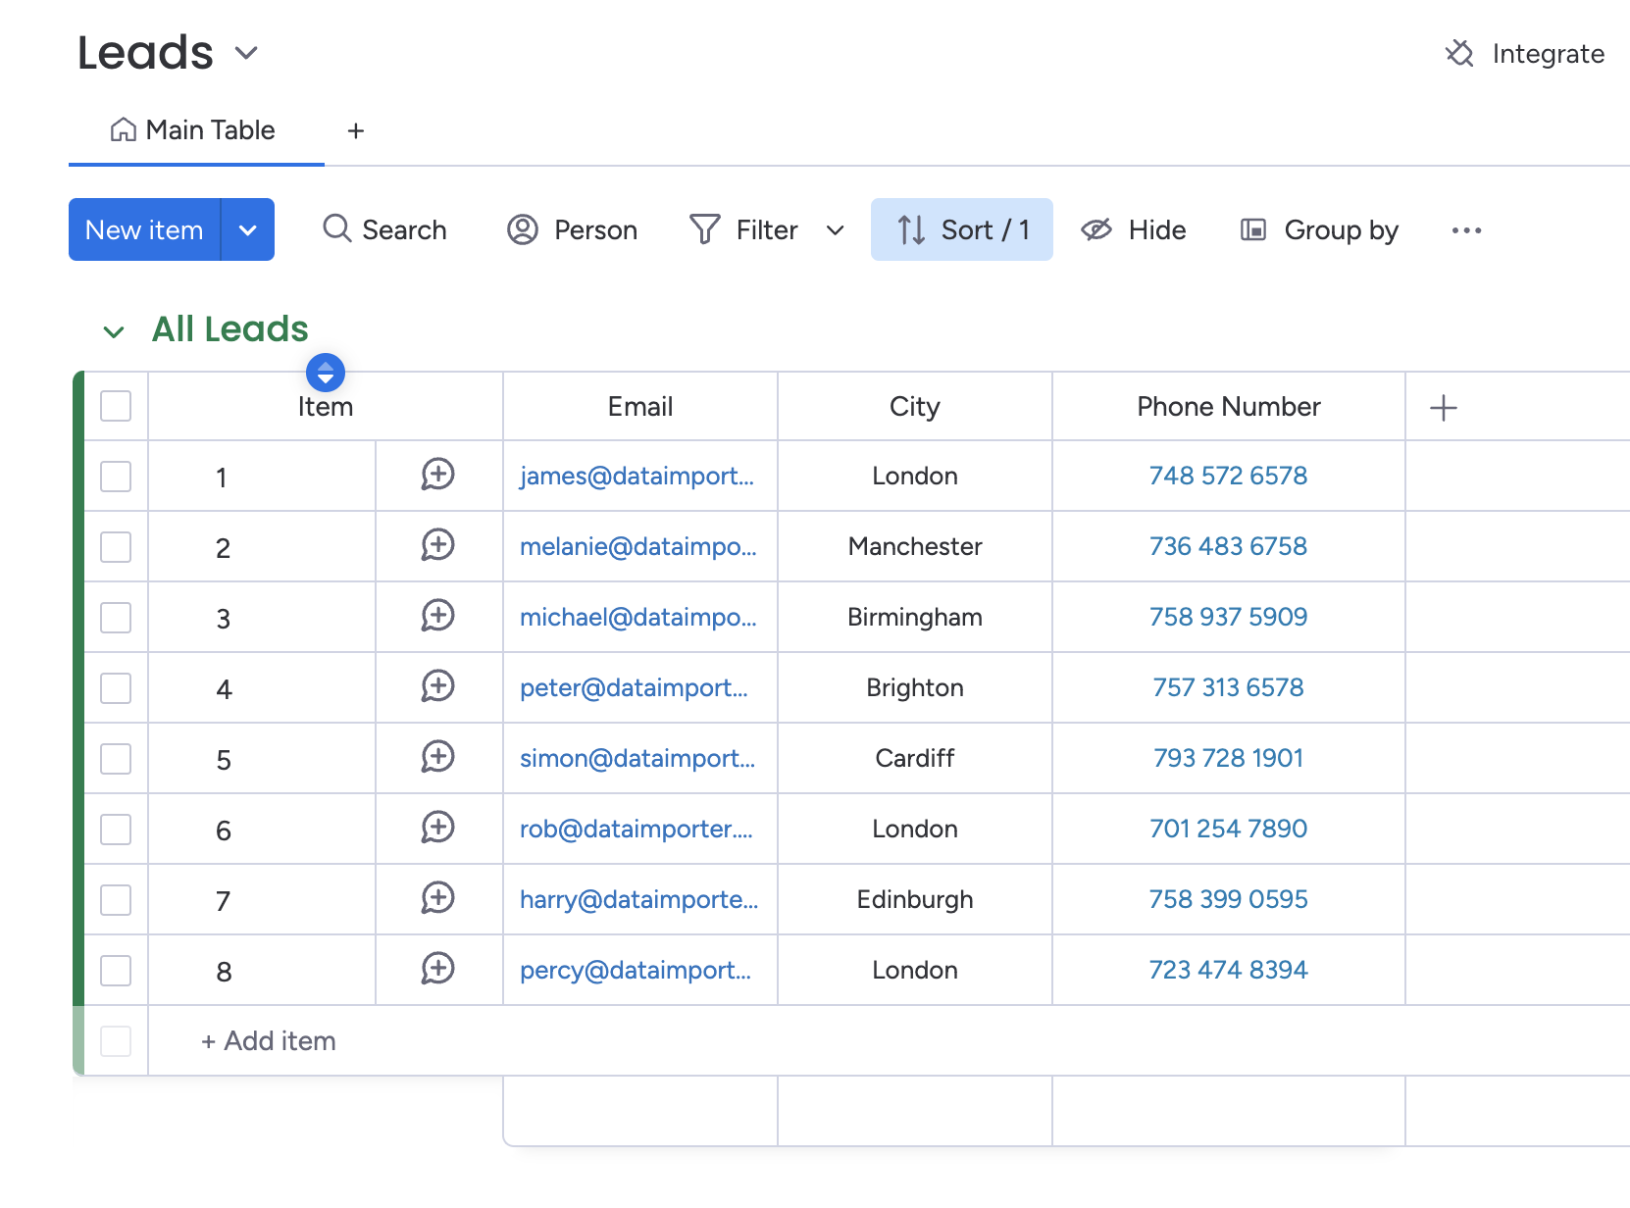The height and width of the screenshot is (1208, 1630).
Task: Click the Birmingham city cell
Action: pyautogui.click(x=915, y=617)
